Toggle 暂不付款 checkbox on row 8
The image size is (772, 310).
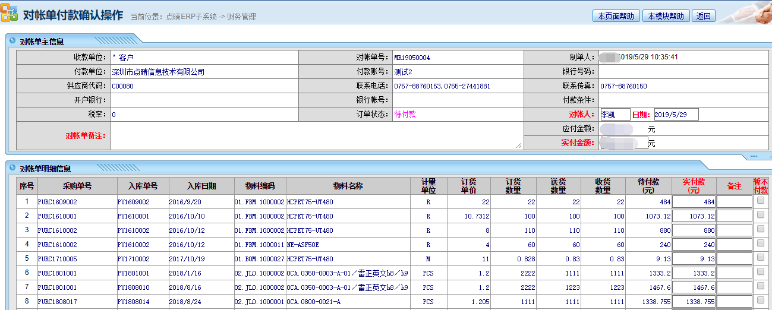(x=761, y=301)
